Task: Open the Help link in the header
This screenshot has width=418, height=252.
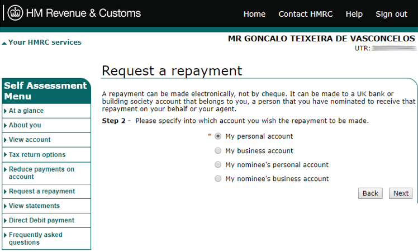Action: click(354, 14)
